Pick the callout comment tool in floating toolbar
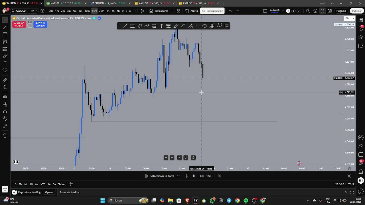This screenshot has height=205, width=365. [226, 26]
